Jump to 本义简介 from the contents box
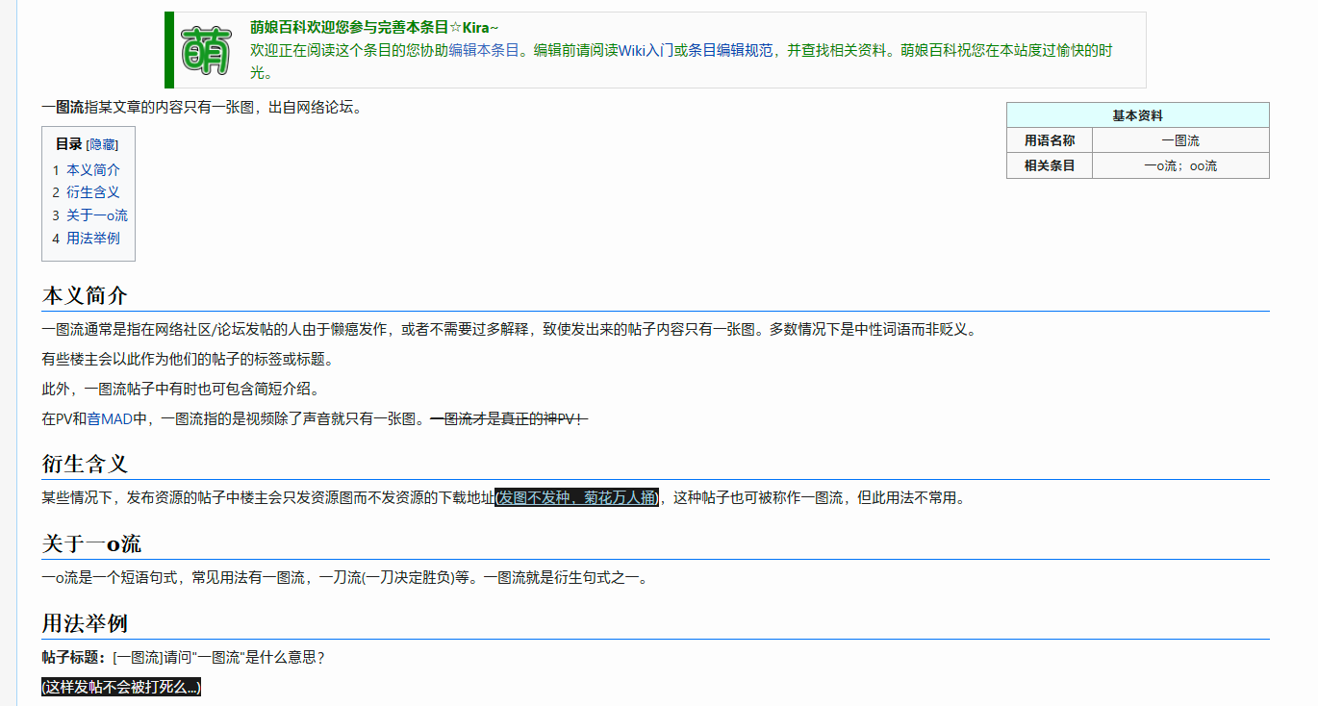The height and width of the screenshot is (706, 1318). tap(92, 169)
